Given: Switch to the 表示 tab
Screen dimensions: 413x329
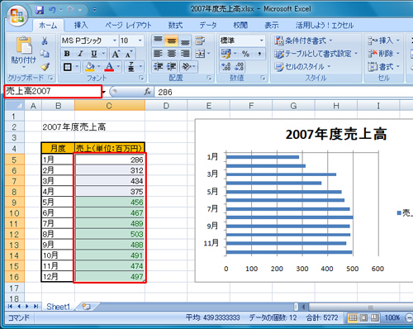Looking at the screenshot, I should click(272, 26).
